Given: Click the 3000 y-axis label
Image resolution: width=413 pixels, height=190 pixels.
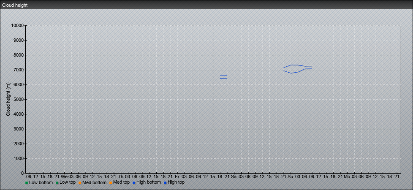Looking at the screenshot, I should (x=19, y=129).
